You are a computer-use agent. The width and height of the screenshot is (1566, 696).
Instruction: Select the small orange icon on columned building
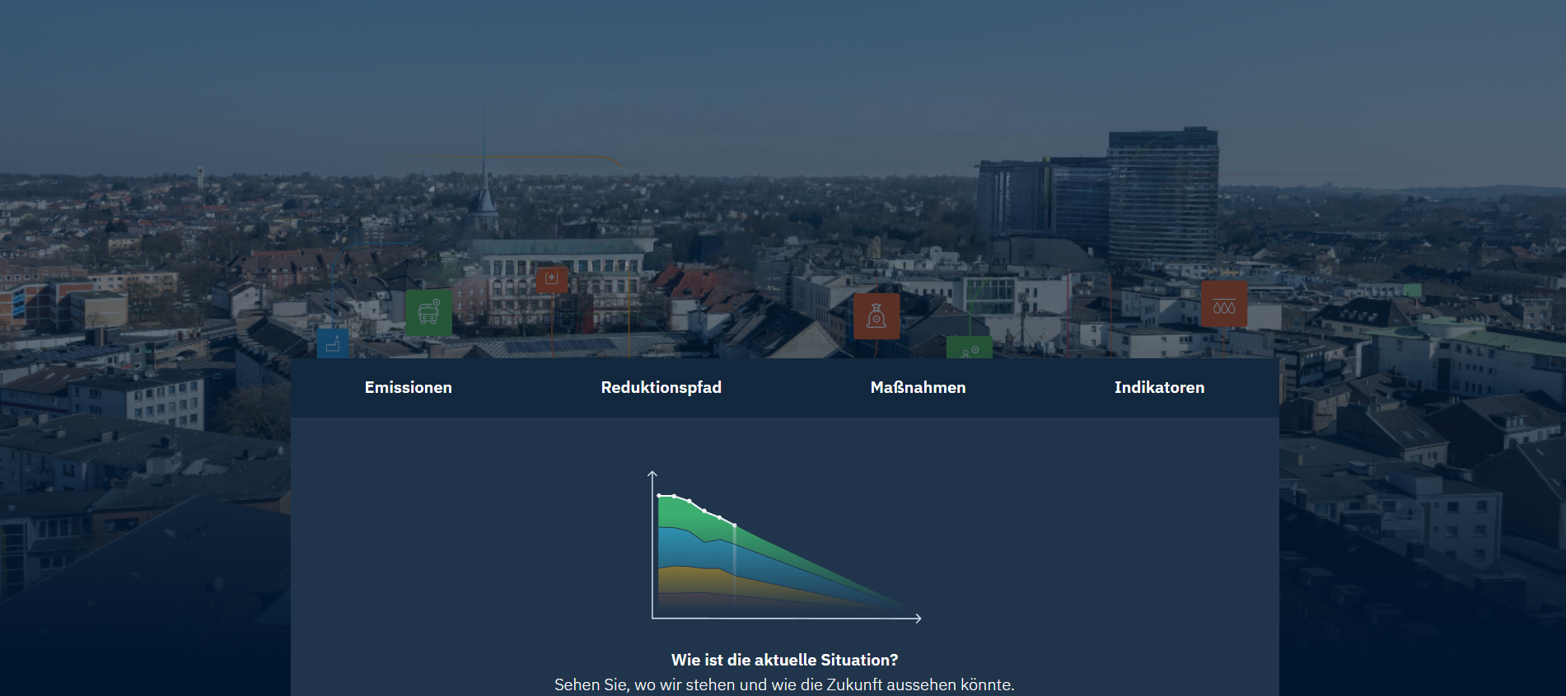tap(552, 279)
